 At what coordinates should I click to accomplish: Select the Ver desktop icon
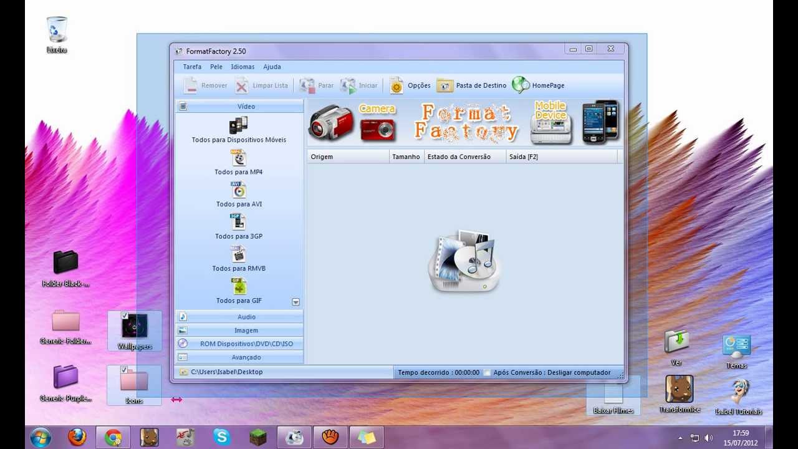pyautogui.click(x=676, y=348)
